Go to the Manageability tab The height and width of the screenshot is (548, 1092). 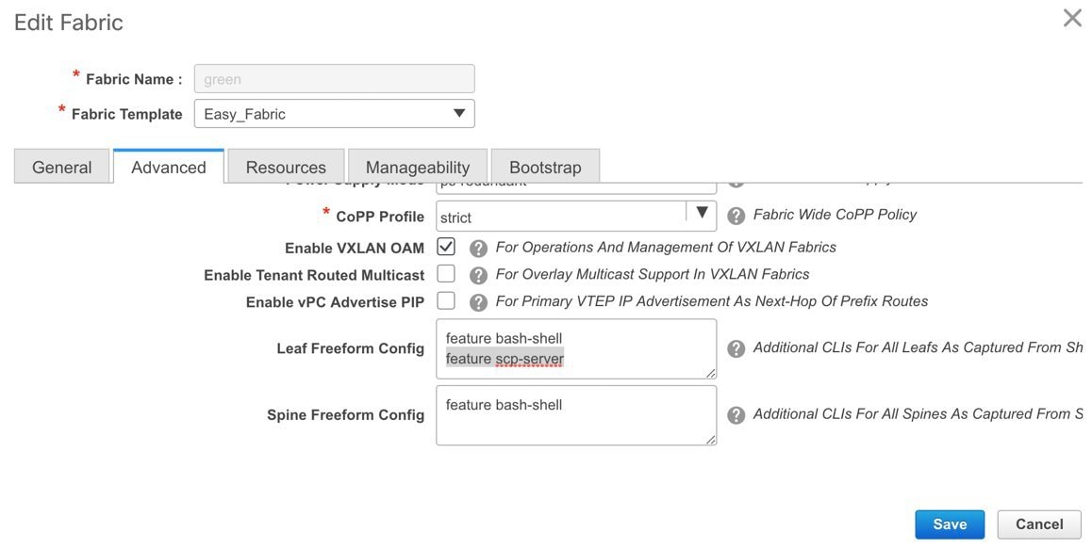tap(418, 167)
